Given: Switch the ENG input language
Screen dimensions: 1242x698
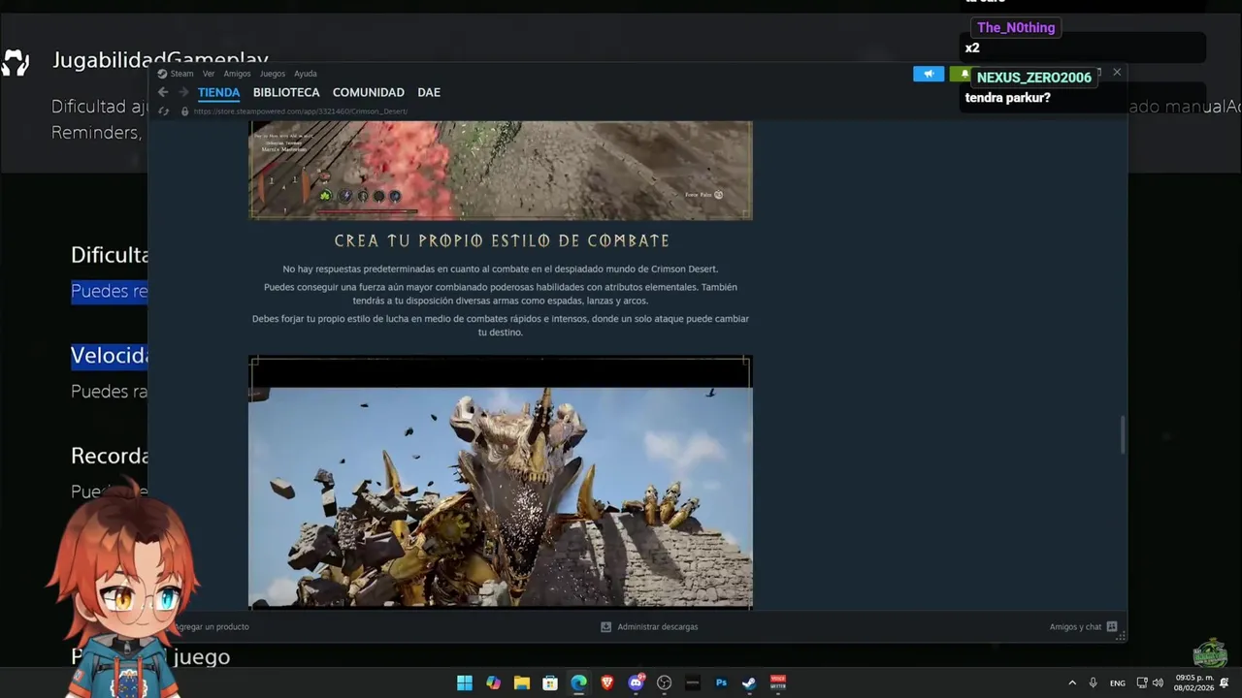Looking at the screenshot, I should click(x=1118, y=682).
